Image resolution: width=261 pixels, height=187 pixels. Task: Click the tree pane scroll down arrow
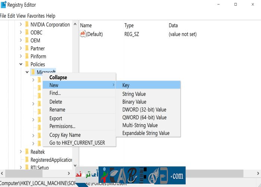tap(75, 165)
